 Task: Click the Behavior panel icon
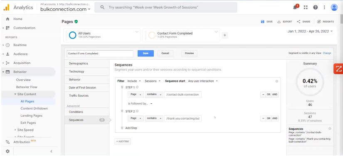tap(7, 72)
